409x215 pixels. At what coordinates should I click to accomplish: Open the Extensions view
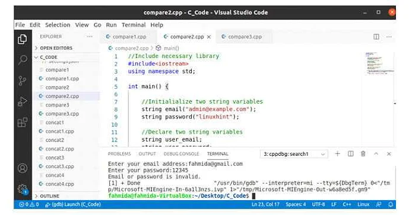(23, 122)
